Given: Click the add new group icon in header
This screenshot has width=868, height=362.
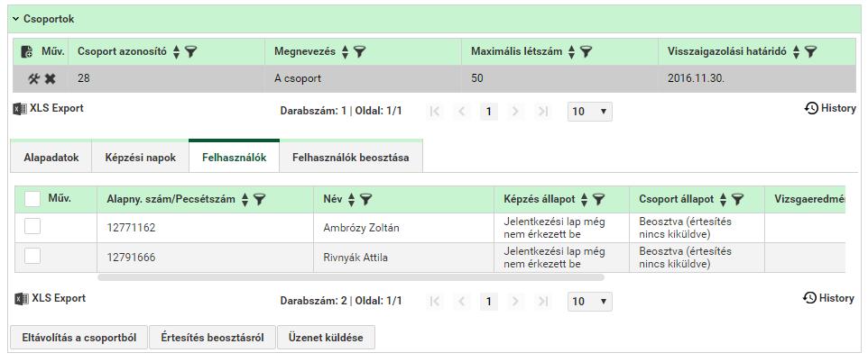Looking at the screenshot, I should [26, 52].
